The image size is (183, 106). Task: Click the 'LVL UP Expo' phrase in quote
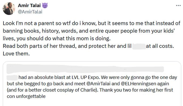pyautogui.click(x=85, y=77)
